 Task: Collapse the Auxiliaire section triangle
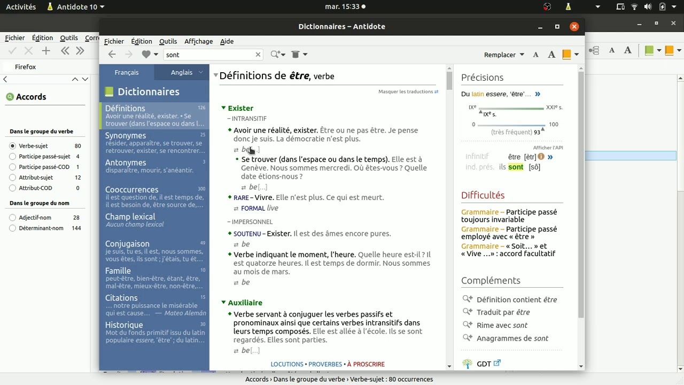(224, 303)
